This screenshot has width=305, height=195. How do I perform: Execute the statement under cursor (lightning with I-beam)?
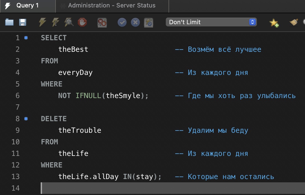(x=56, y=22)
